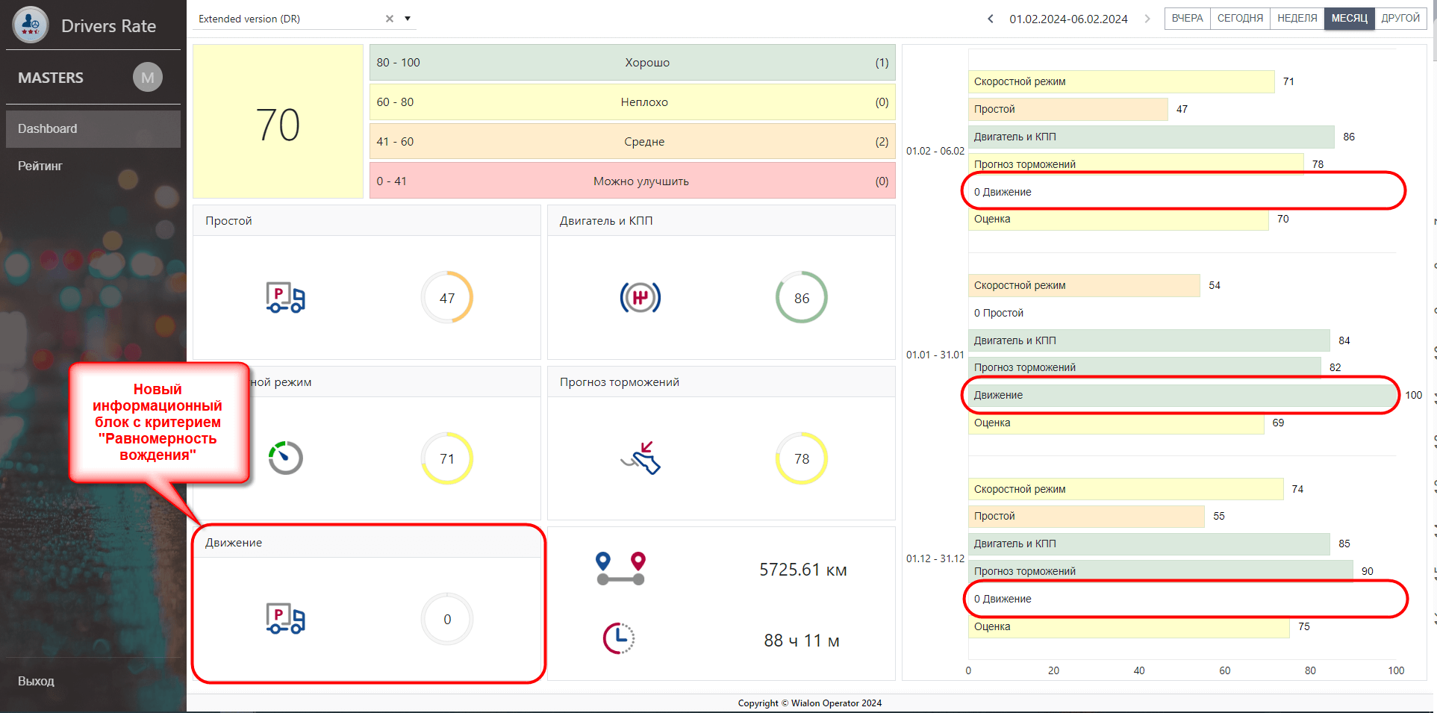This screenshot has height=713, width=1437.
Task: Open Dashboard in the sidebar
Action: [48, 128]
